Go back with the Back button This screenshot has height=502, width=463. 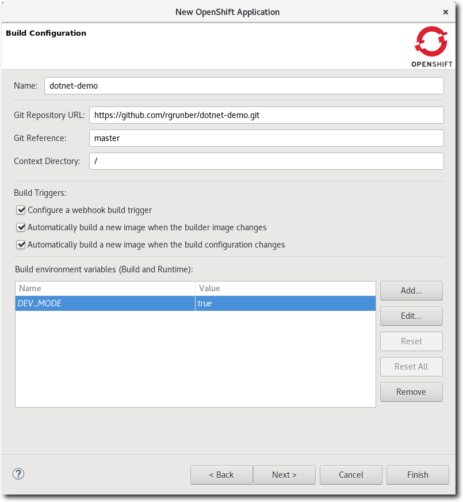pyautogui.click(x=221, y=474)
